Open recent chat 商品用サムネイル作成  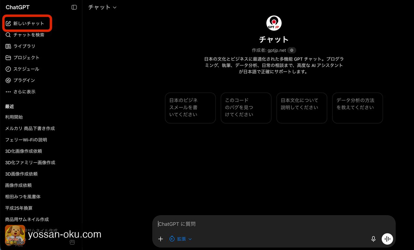point(27,219)
